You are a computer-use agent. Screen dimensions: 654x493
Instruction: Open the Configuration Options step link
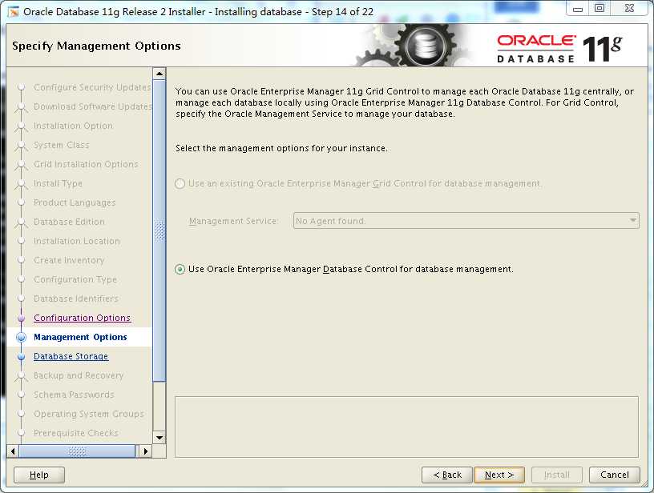point(83,318)
